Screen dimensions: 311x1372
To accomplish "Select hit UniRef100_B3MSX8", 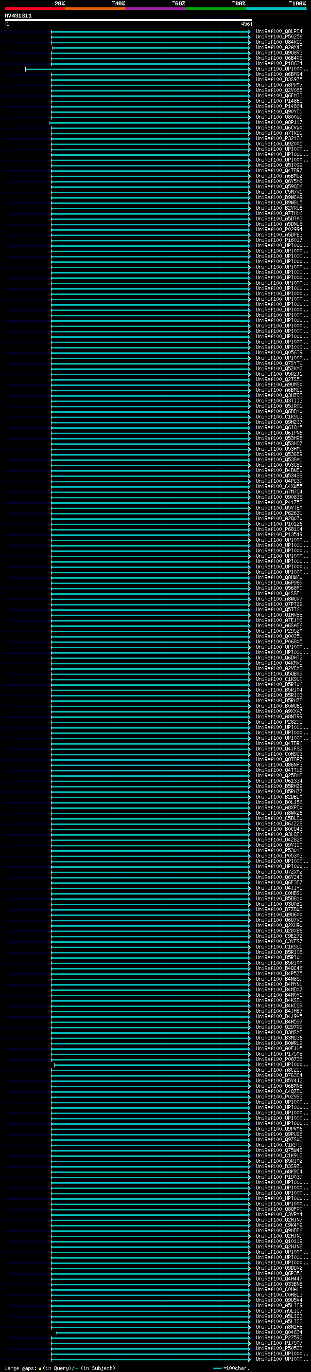I will coord(279,1032).
